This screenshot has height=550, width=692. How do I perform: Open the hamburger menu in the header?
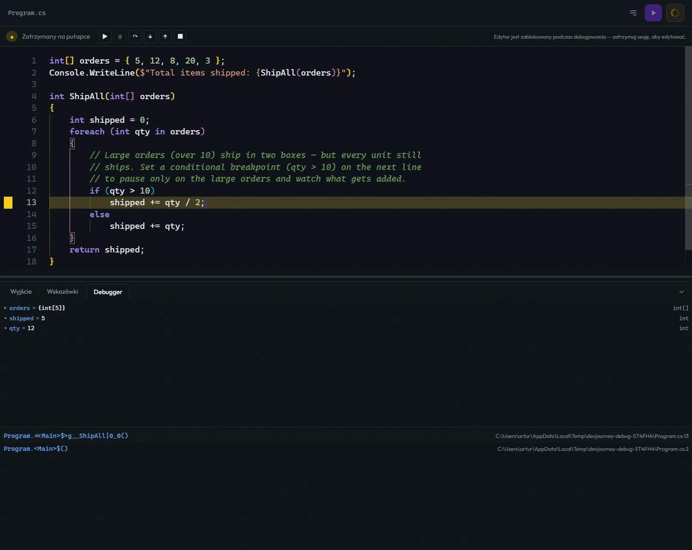pos(633,13)
